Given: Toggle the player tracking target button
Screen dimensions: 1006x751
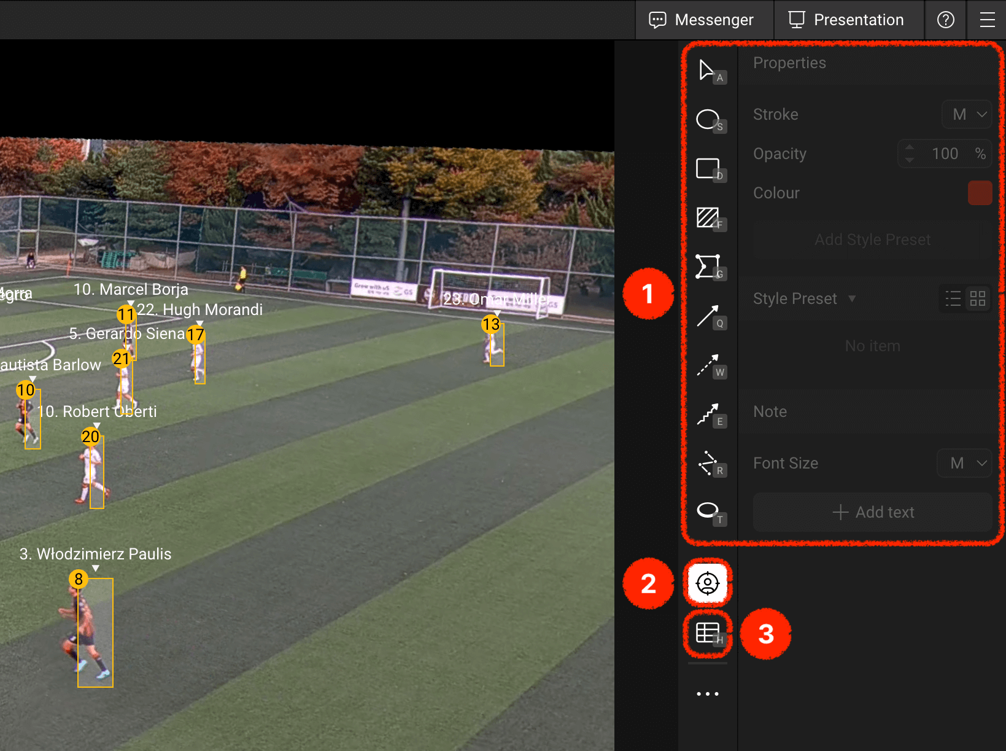Looking at the screenshot, I should point(708,583).
